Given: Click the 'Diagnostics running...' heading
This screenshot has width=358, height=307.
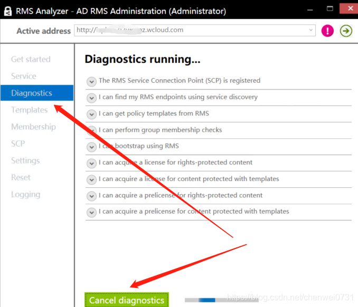Looking at the screenshot, I should [x=143, y=59].
